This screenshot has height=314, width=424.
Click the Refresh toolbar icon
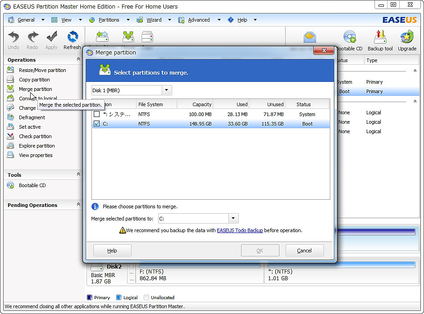[x=73, y=37]
